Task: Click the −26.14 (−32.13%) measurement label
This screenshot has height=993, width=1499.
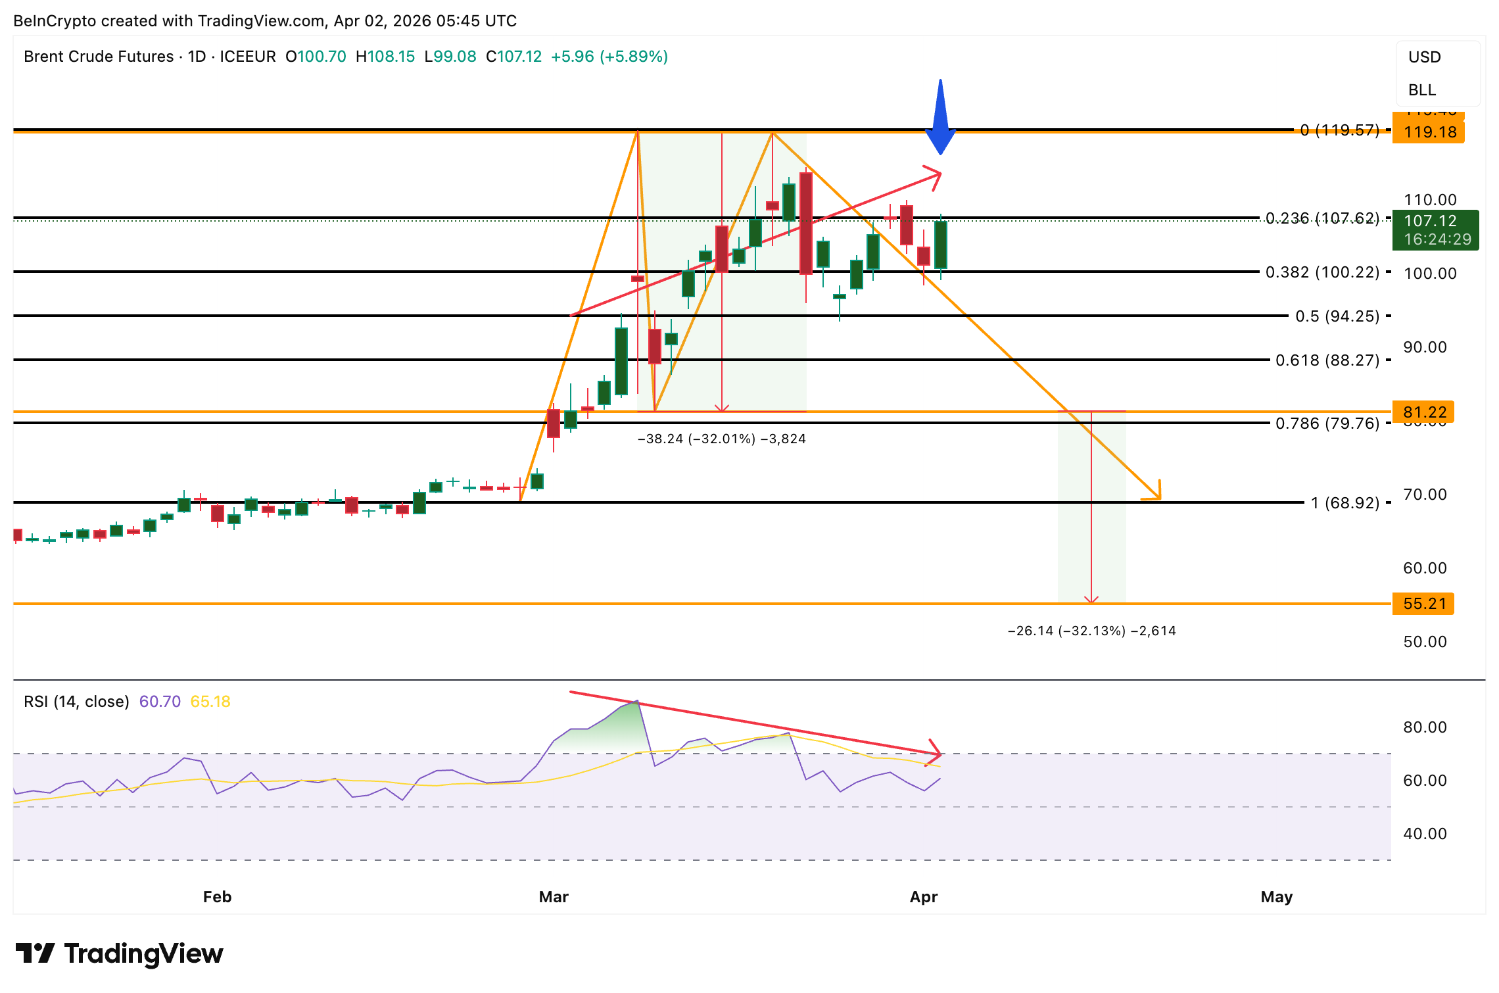Action: (1091, 631)
